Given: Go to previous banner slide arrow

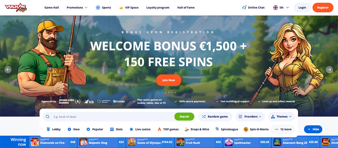Looking at the screenshot, I should click(x=8, y=70).
